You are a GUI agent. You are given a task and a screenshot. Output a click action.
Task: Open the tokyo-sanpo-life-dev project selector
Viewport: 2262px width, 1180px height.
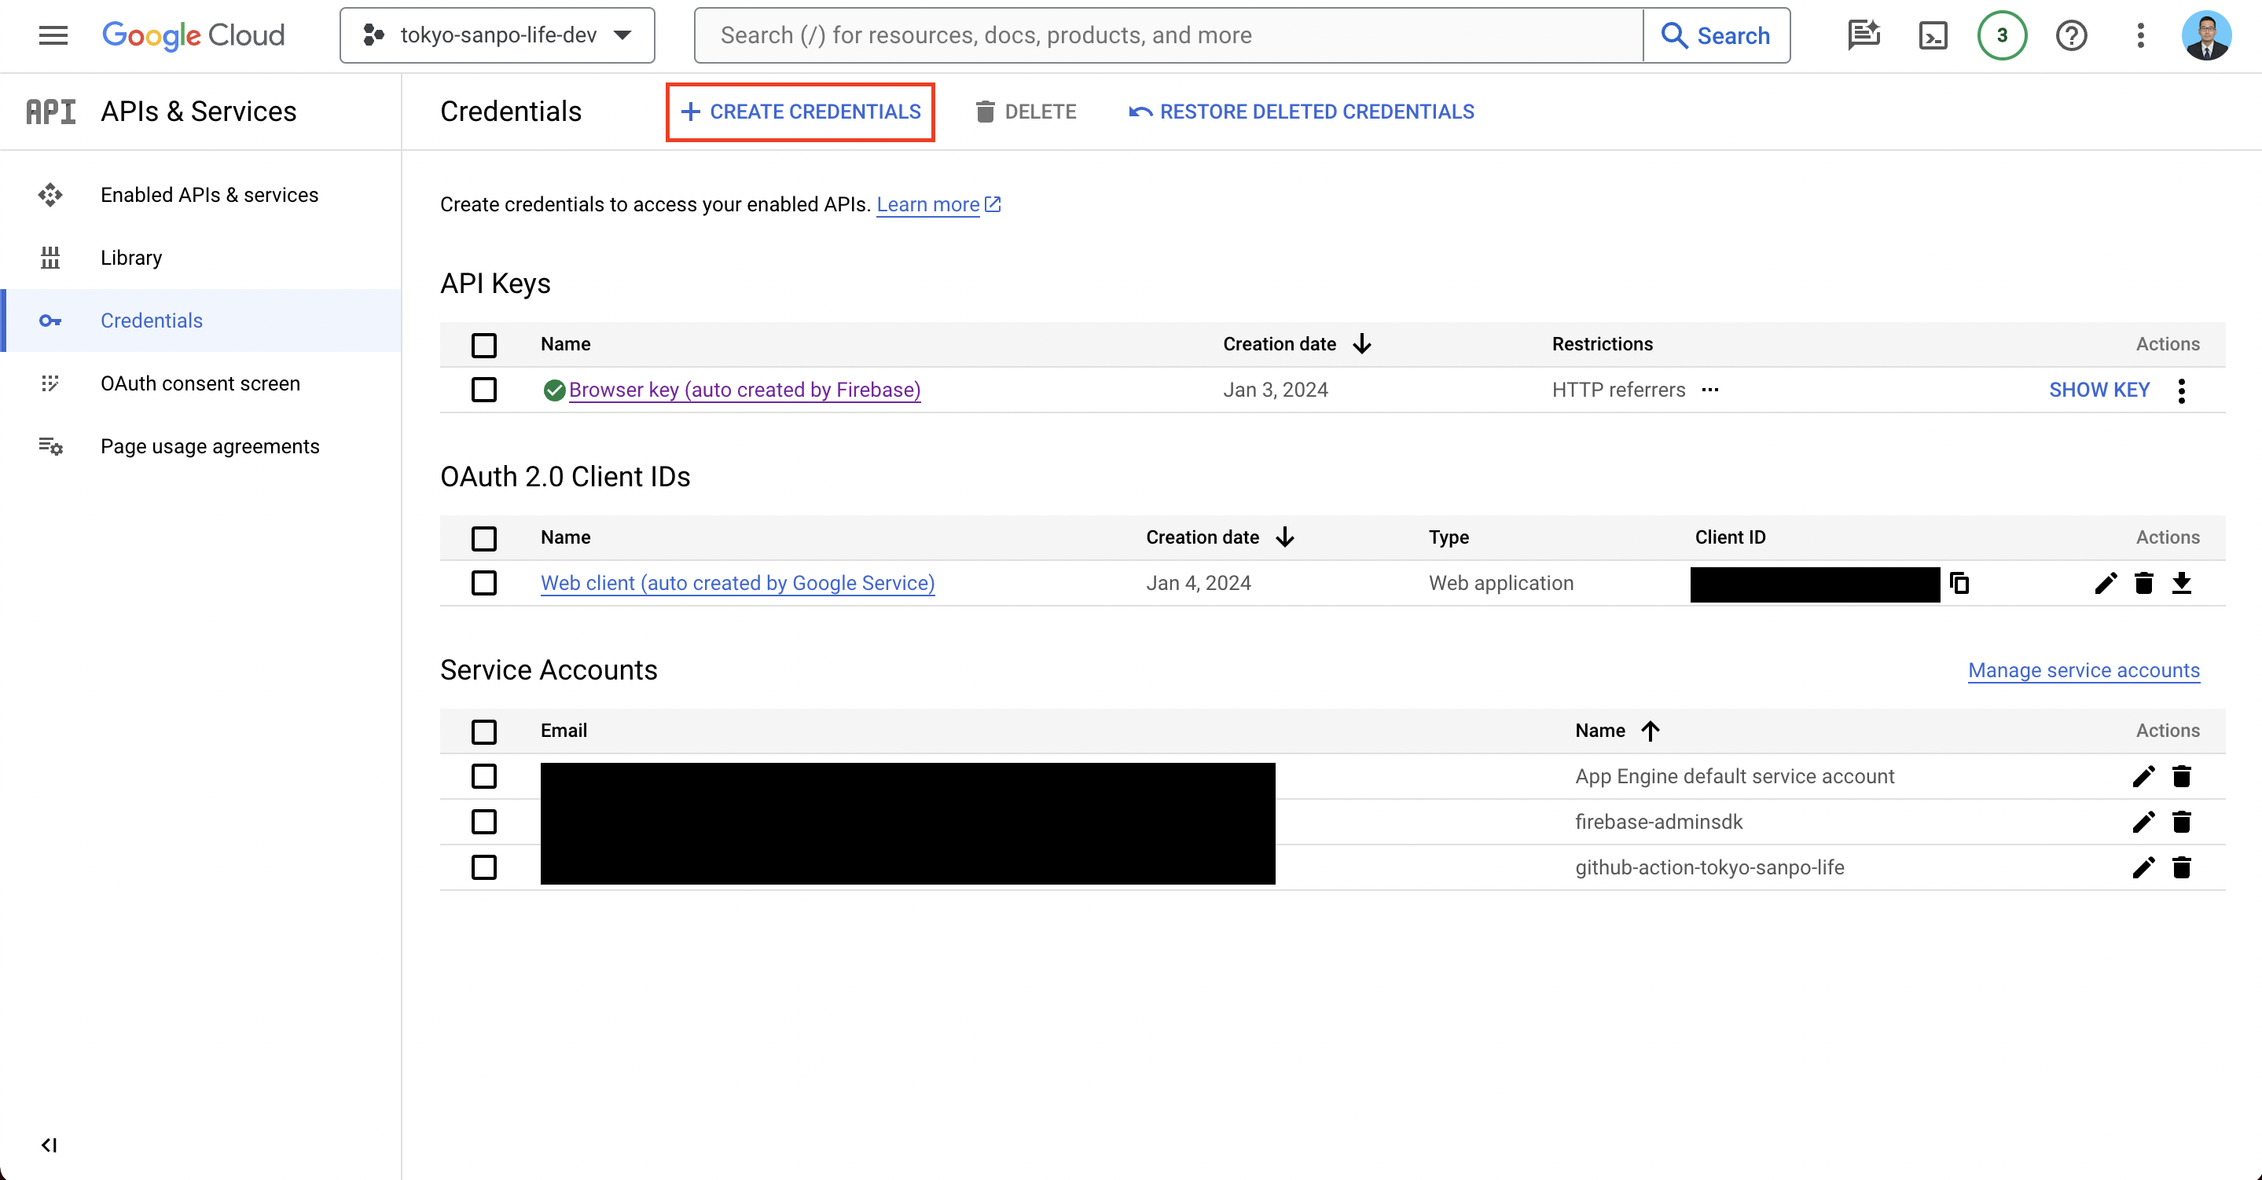497,36
